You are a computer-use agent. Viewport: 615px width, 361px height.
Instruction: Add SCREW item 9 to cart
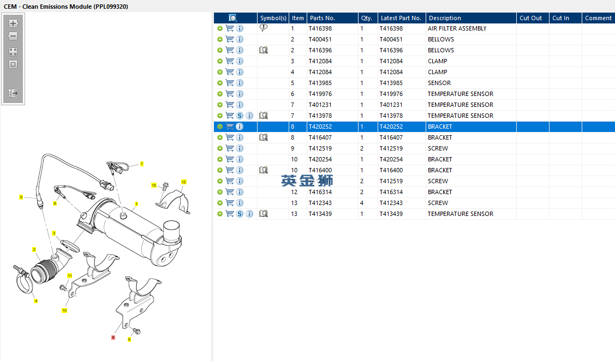230,148
